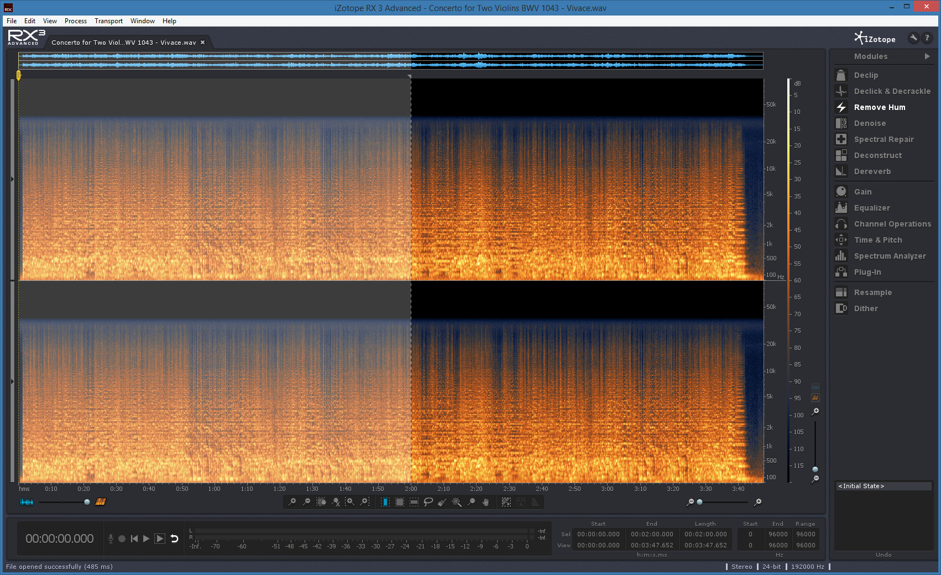This screenshot has height=575, width=941.
Task: Toggle loop playback
Action: (x=174, y=539)
